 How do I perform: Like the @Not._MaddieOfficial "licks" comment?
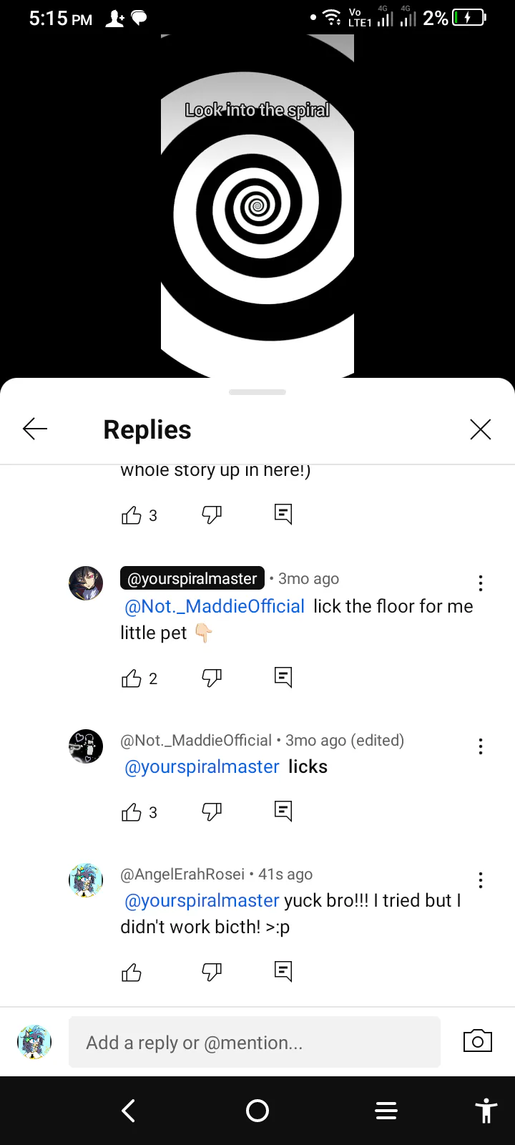132,812
